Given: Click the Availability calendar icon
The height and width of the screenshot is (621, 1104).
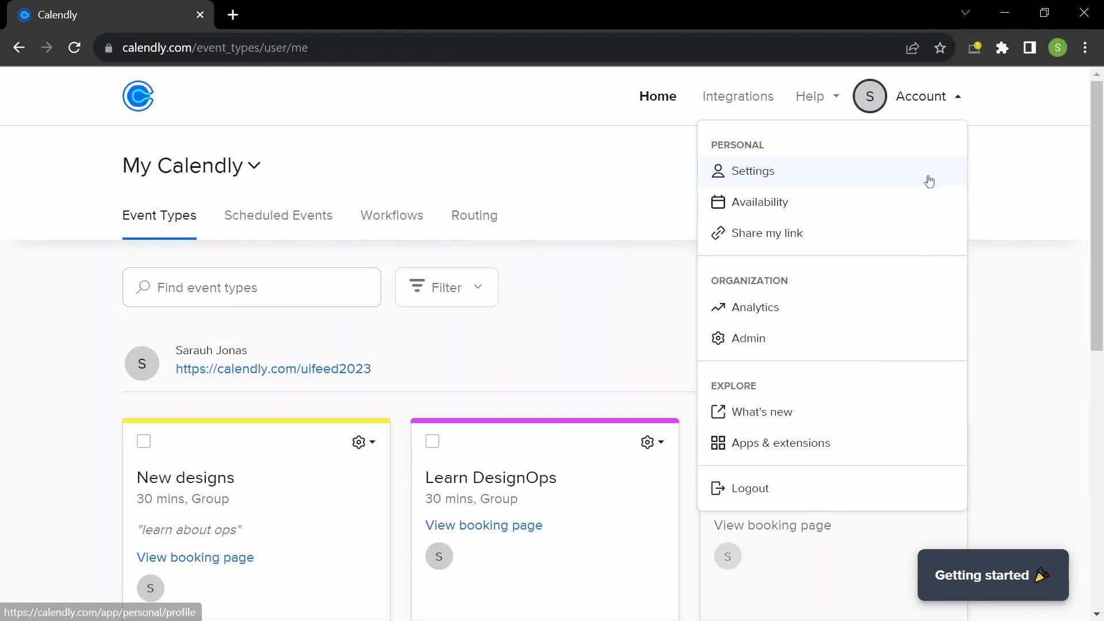Looking at the screenshot, I should tap(717, 202).
